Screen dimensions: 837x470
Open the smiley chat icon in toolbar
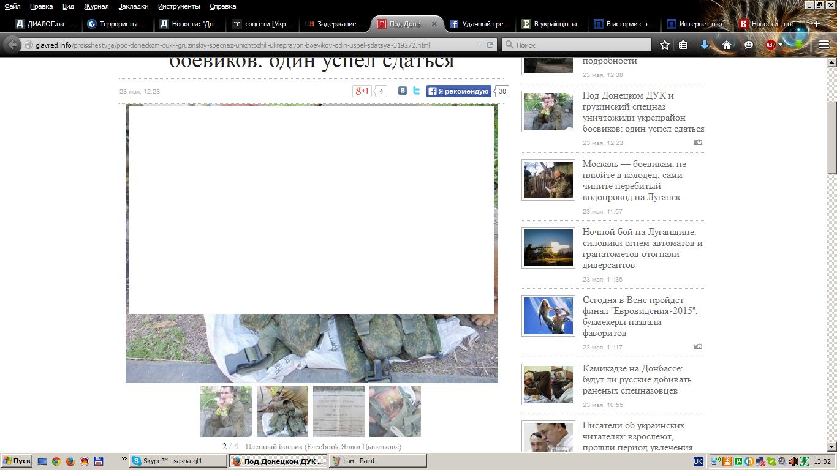749,45
